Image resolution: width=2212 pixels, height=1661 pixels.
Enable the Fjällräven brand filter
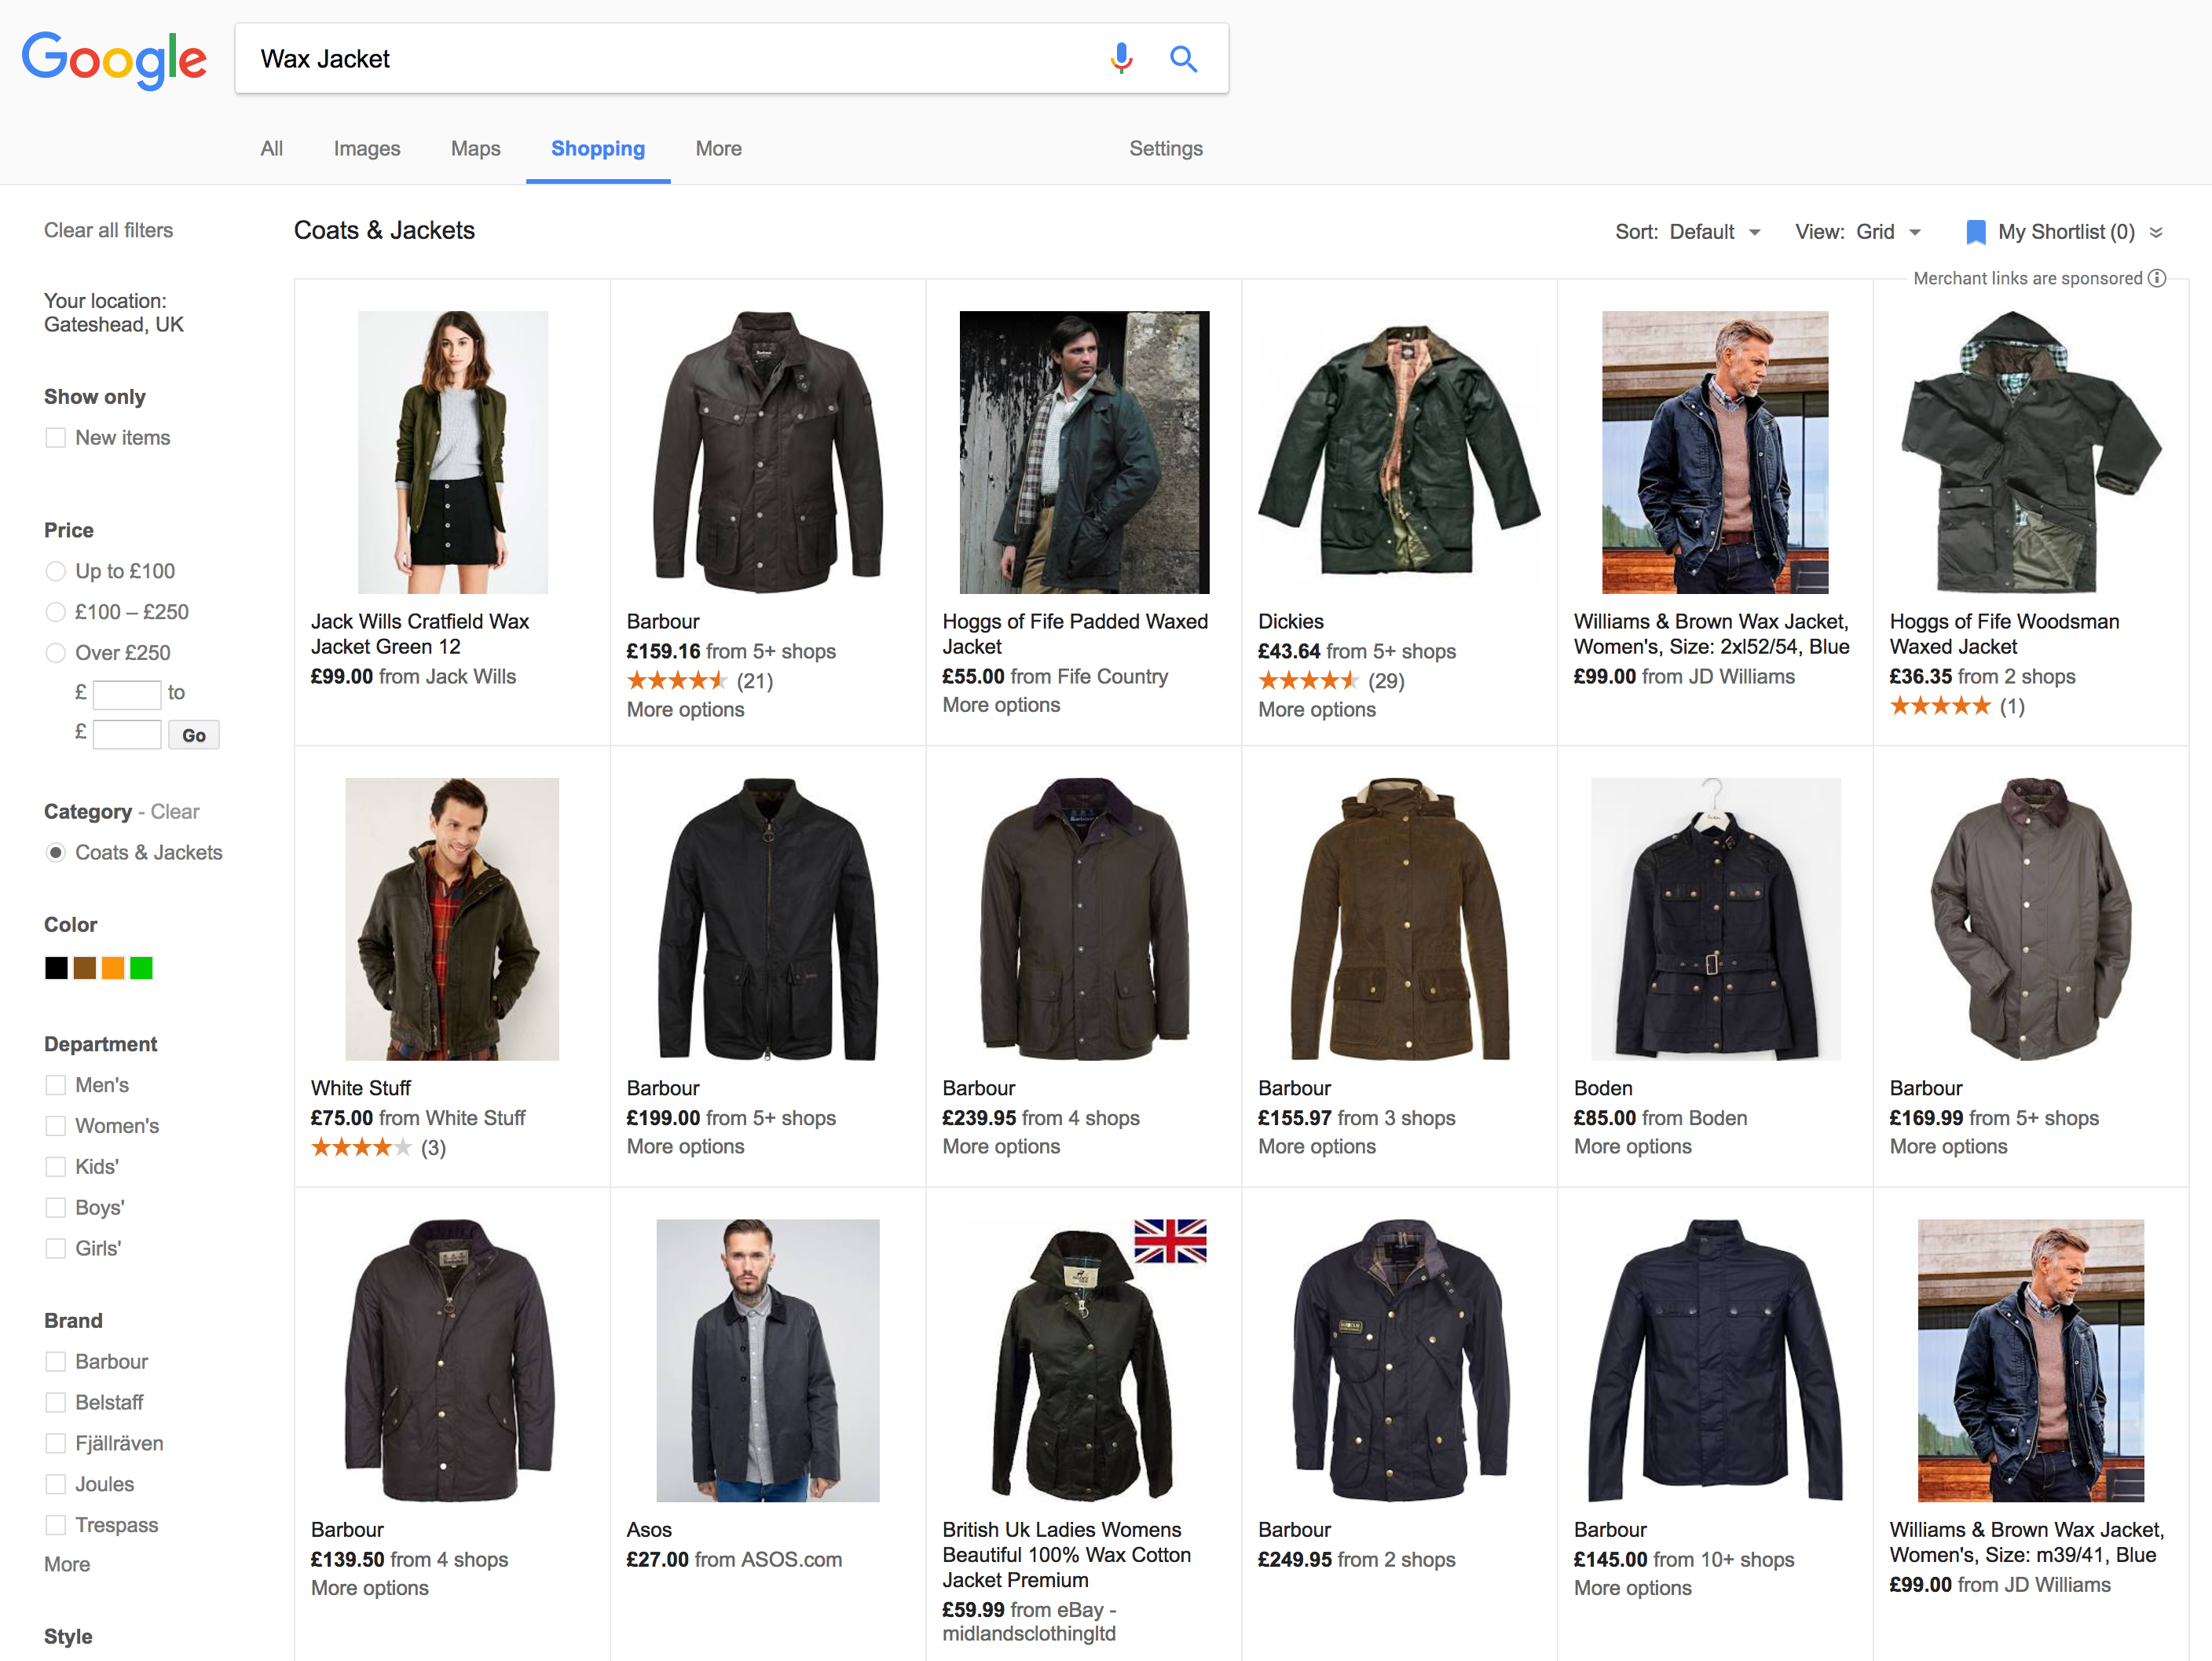click(56, 1444)
